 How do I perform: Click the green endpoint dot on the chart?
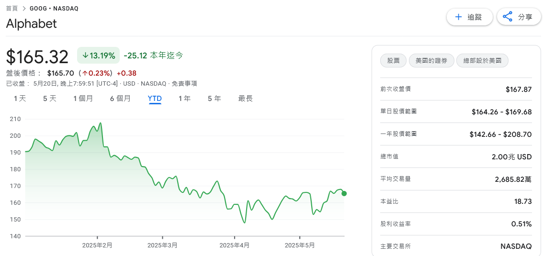[x=344, y=193]
